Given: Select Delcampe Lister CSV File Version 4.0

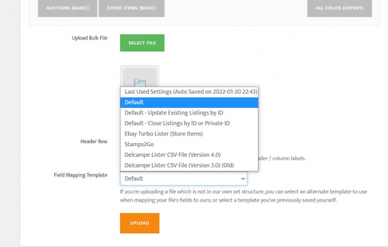Looking at the screenshot, I should (175, 155).
